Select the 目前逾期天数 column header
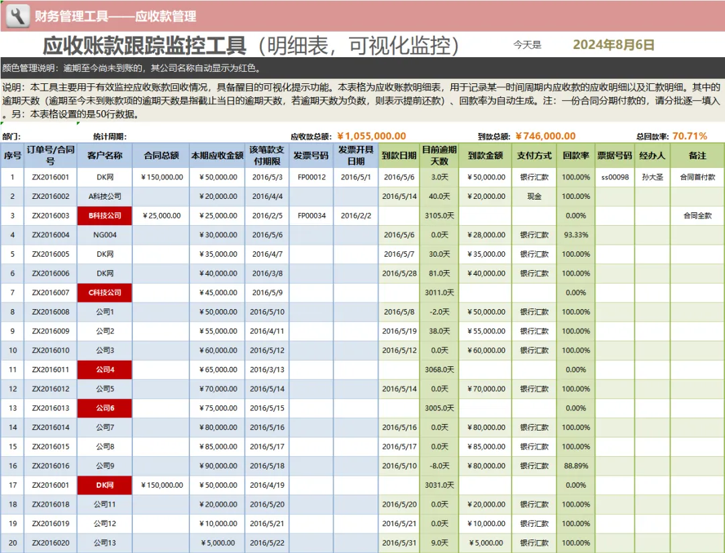 pos(439,155)
